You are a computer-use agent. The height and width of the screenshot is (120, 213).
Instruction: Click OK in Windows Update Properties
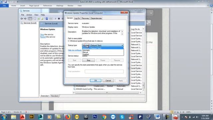[x=96, y=81]
